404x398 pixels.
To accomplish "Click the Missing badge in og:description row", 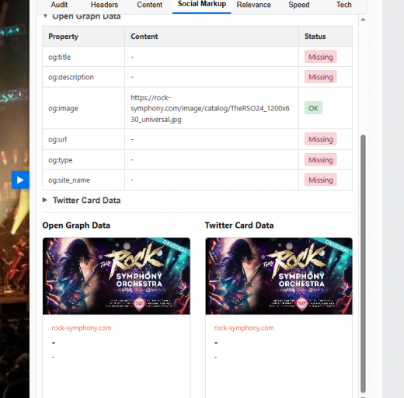I will pos(321,77).
